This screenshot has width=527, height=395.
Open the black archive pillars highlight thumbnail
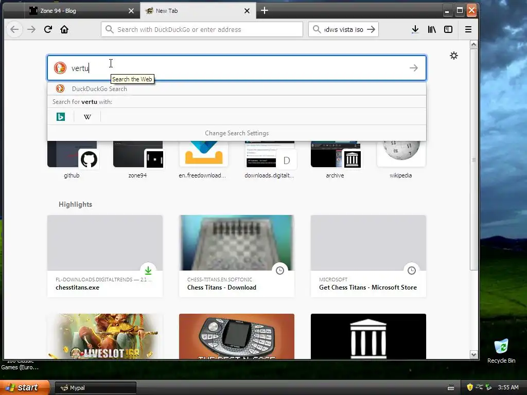pyautogui.click(x=368, y=336)
